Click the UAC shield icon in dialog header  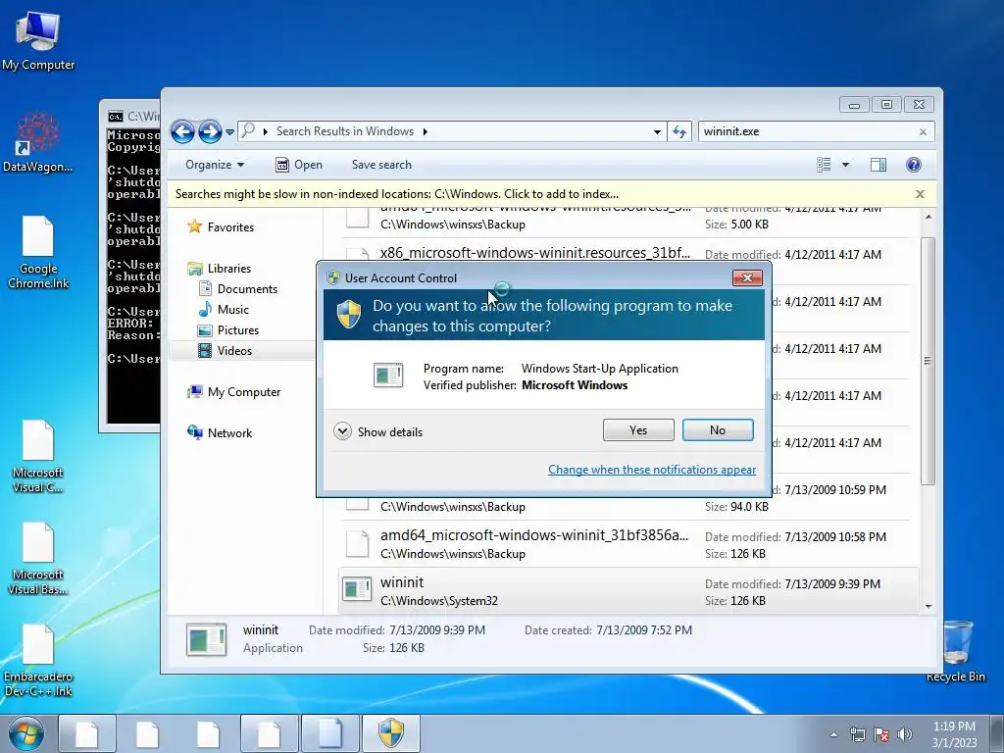[x=349, y=315]
